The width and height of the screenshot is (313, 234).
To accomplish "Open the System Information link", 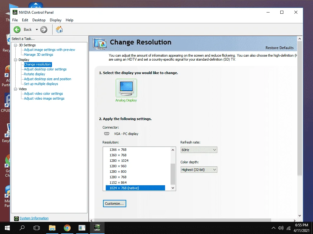I will tap(34, 218).
